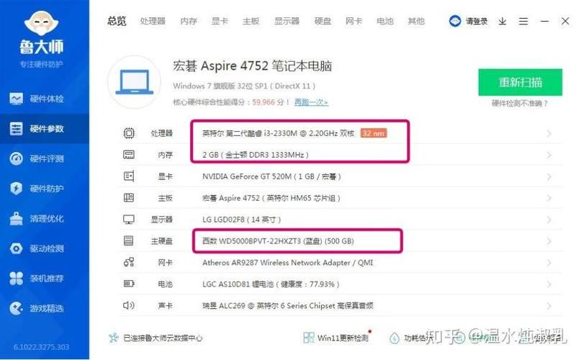
Task: Click Win11更新检测 text
Action: [x=343, y=338]
